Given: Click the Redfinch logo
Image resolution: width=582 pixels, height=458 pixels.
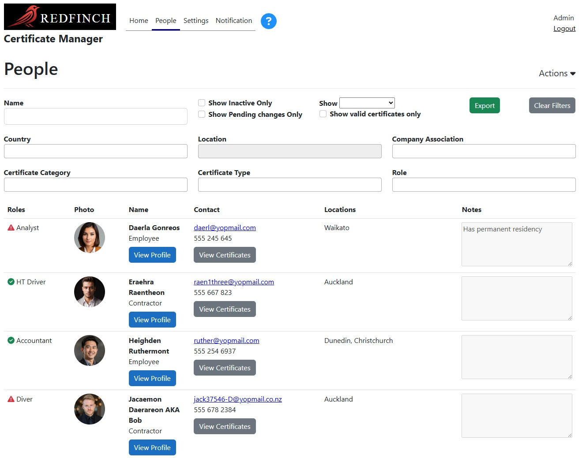Looking at the screenshot, I should coord(60,16).
